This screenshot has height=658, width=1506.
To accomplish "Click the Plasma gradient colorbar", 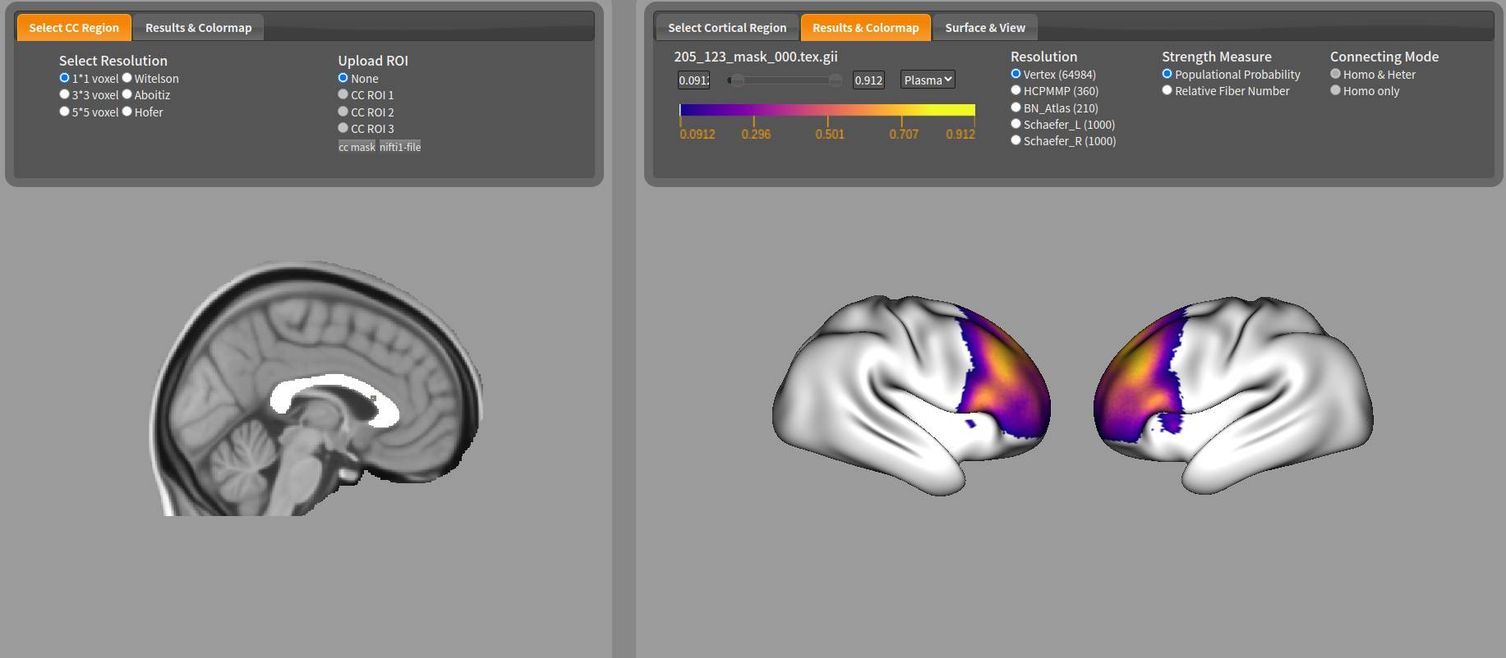I will pos(827,110).
